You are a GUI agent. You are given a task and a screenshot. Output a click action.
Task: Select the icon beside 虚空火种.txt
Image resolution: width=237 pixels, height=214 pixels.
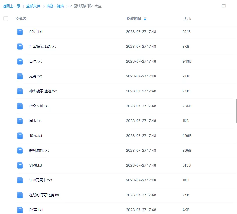coord(20,106)
